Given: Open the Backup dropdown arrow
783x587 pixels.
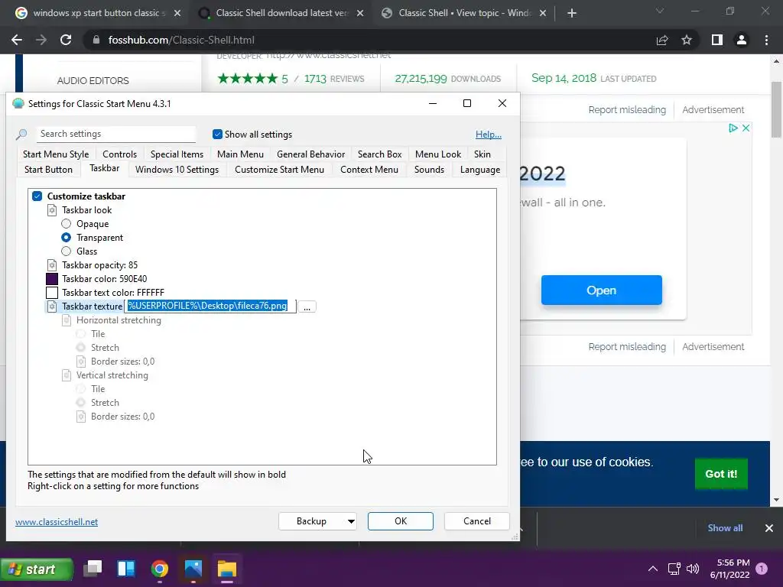Looking at the screenshot, I should (x=351, y=521).
